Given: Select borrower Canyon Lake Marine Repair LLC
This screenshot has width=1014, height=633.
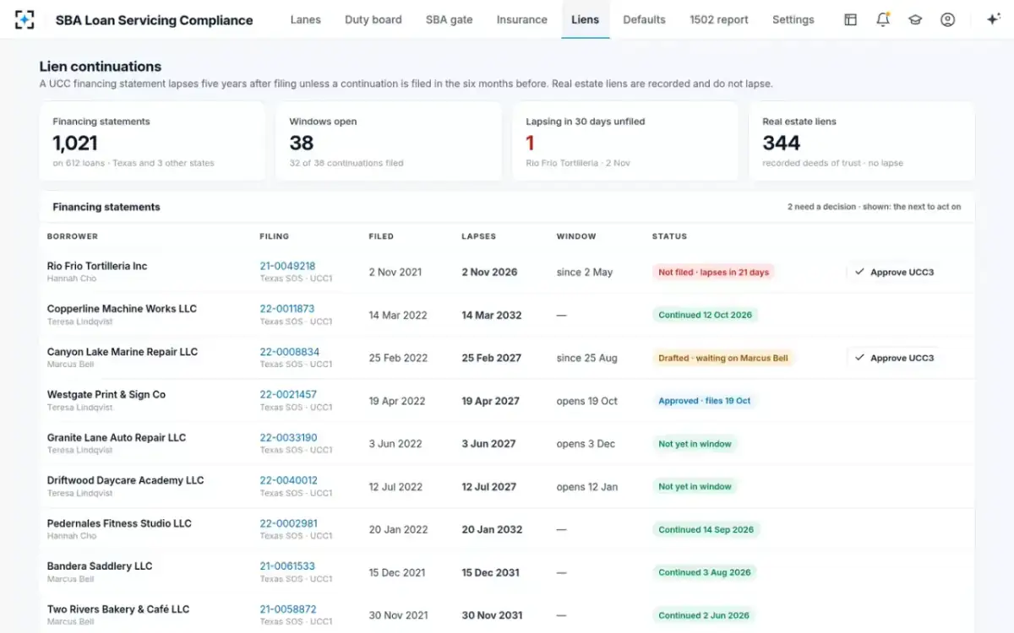Looking at the screenshot, I should 123,352.
